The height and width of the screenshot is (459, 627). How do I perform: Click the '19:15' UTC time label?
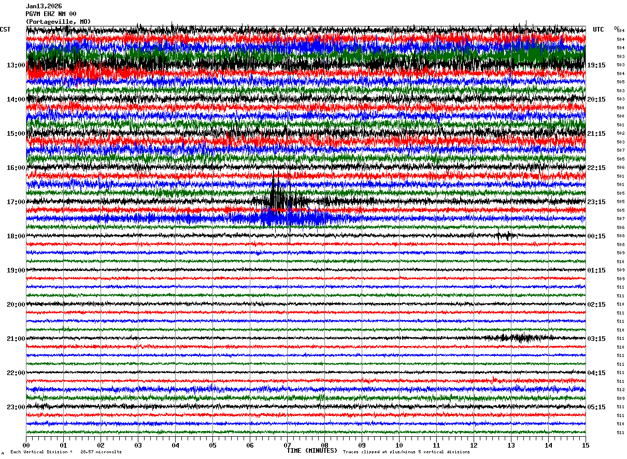[x=596, y=65]
